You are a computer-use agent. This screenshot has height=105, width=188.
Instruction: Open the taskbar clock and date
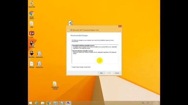(156, 103)
